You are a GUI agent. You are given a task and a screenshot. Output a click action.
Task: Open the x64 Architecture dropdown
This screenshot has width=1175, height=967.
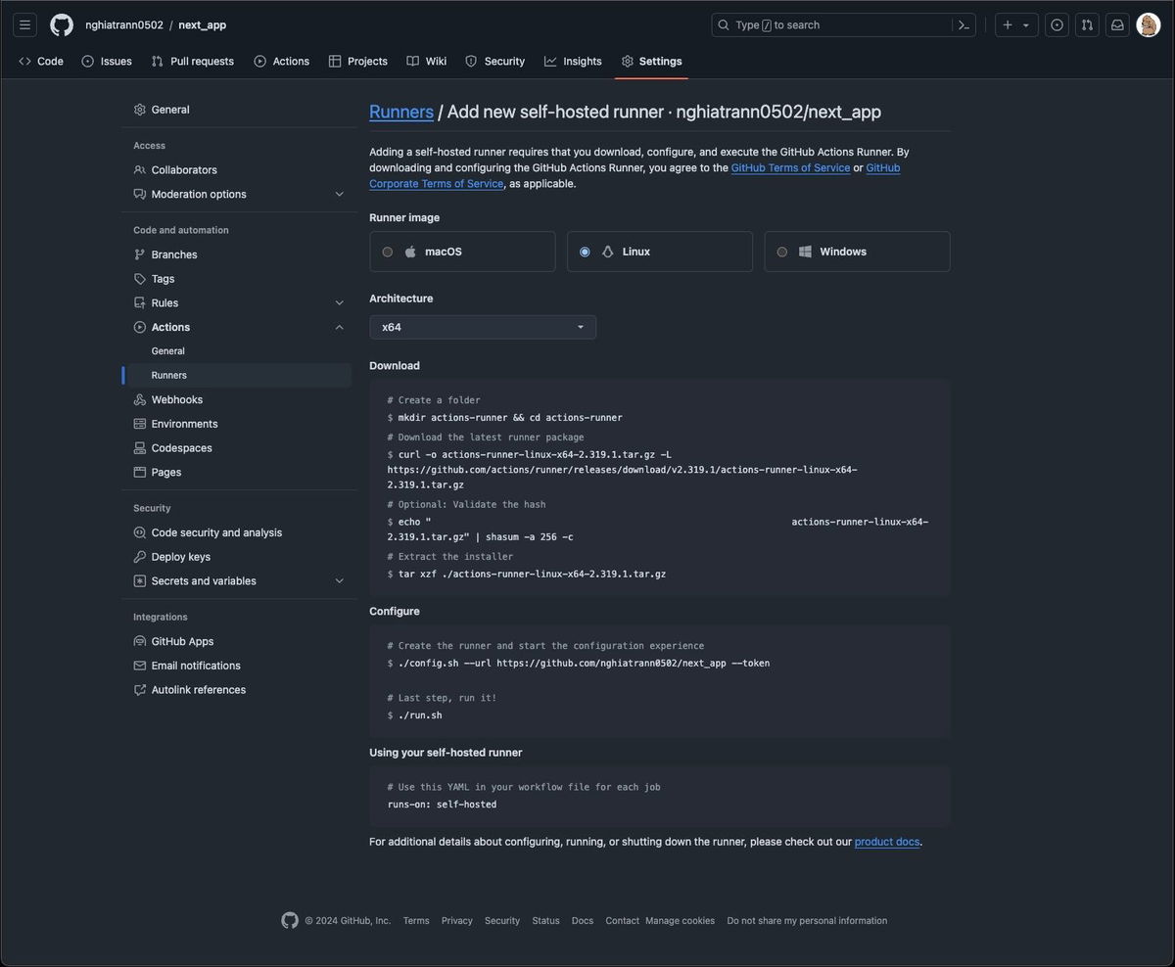click(482, 327)
